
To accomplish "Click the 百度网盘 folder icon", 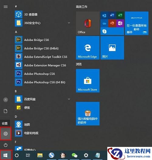I will click(19, 99).
